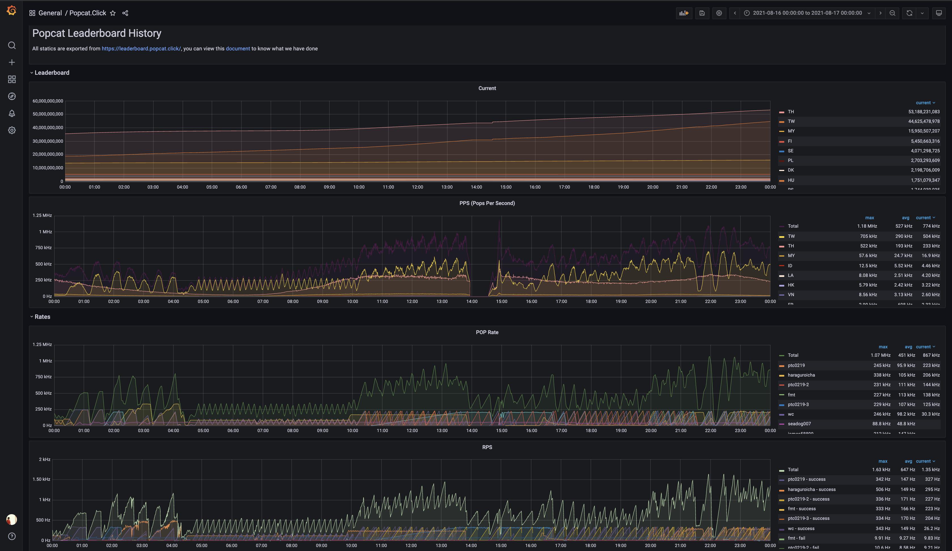The image size is (952, 551).
Task: Open the time range picker dropdown
Action: click(x=807, y=13)
